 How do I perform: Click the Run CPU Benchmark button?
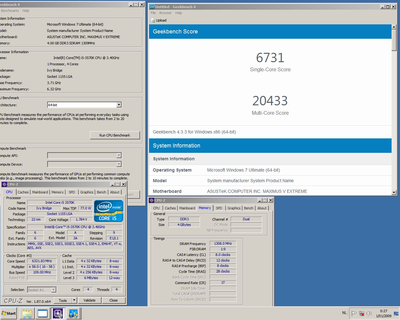[115, 135]
